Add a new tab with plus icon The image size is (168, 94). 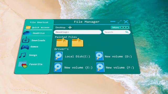click(x=70, y=27)
